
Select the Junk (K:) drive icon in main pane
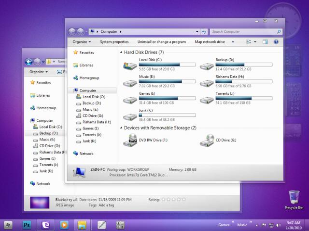(130, 117)
